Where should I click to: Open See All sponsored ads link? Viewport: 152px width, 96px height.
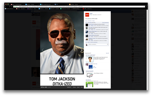(x=107, y=53)
